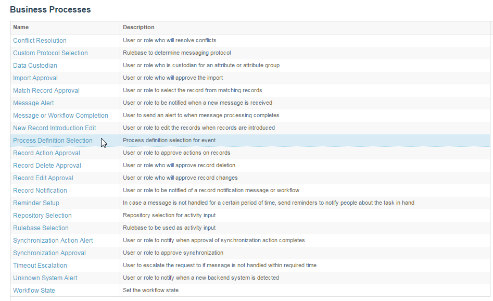This screenshot has height=301, width=493.
Task: Click the Description column header
Action: click(x=138, y=28)
